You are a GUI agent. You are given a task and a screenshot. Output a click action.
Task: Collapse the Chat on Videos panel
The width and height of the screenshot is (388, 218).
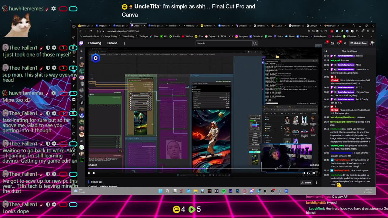pos(326,51)
